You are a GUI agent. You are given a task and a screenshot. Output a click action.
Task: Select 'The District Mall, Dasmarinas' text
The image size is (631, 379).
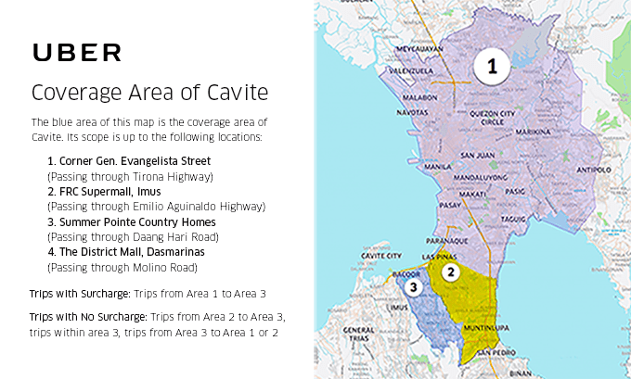[x=132, y=252]
